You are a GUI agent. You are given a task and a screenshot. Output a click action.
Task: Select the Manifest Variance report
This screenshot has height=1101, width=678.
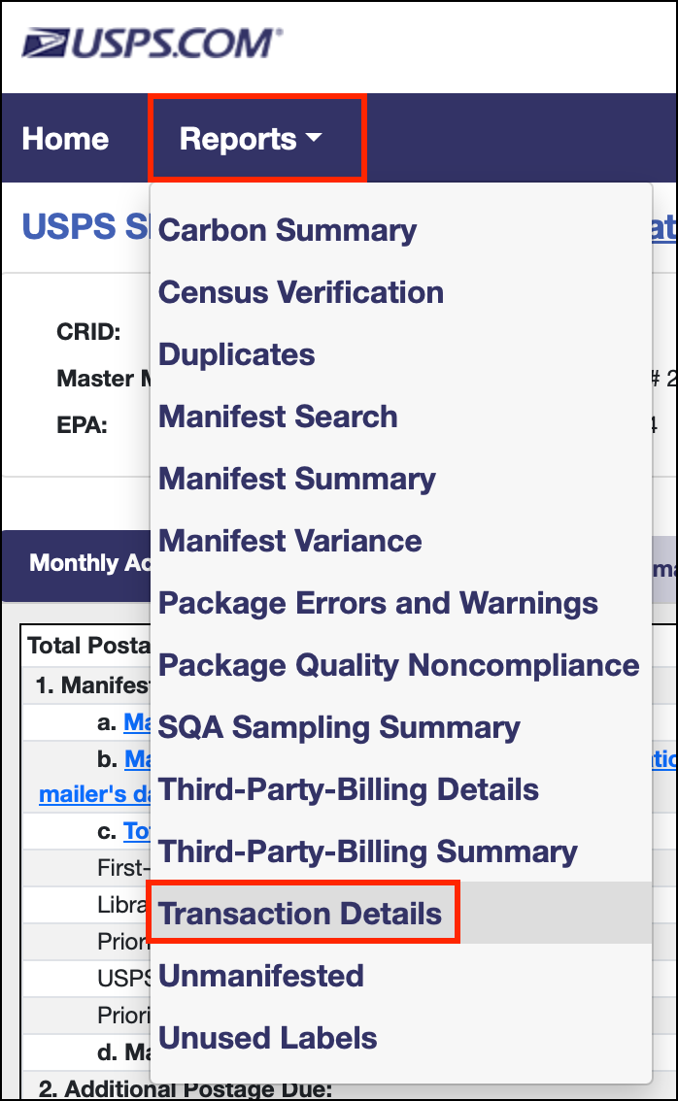[x=290, y=541]
